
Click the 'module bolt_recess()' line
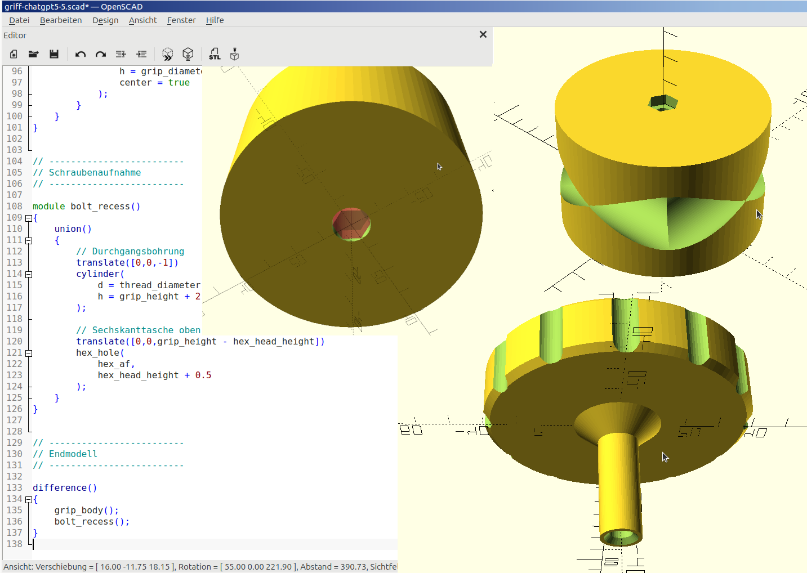[x=87, y=207]
